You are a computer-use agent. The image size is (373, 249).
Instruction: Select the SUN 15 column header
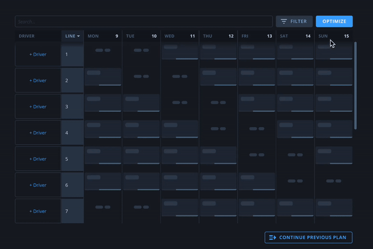[334, 36]
